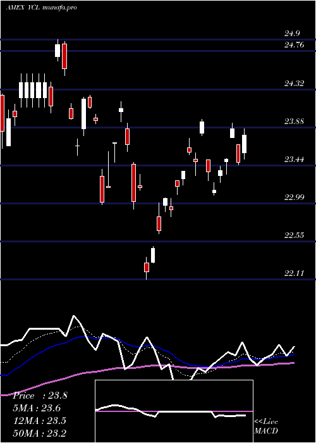This screenshot has width=316, height=443.
Task: Click the highest white candlestick near 24.76
Action: click(58, 50)
